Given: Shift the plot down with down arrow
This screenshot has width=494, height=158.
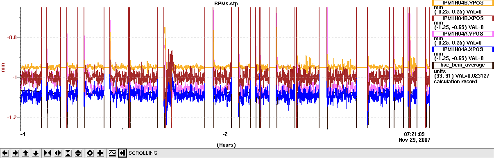Looking at the screenshot, I should coord(36,153).
